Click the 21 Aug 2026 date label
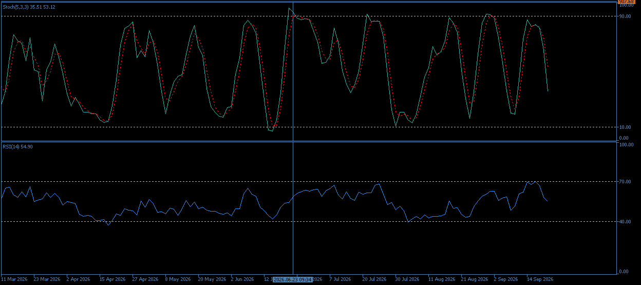 (475, 279)
